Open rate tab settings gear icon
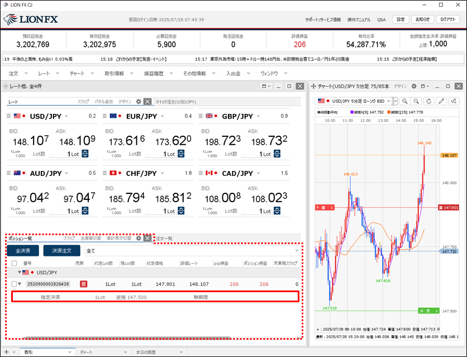The height and width of the screenshot is (357, 467). point(139,102)
